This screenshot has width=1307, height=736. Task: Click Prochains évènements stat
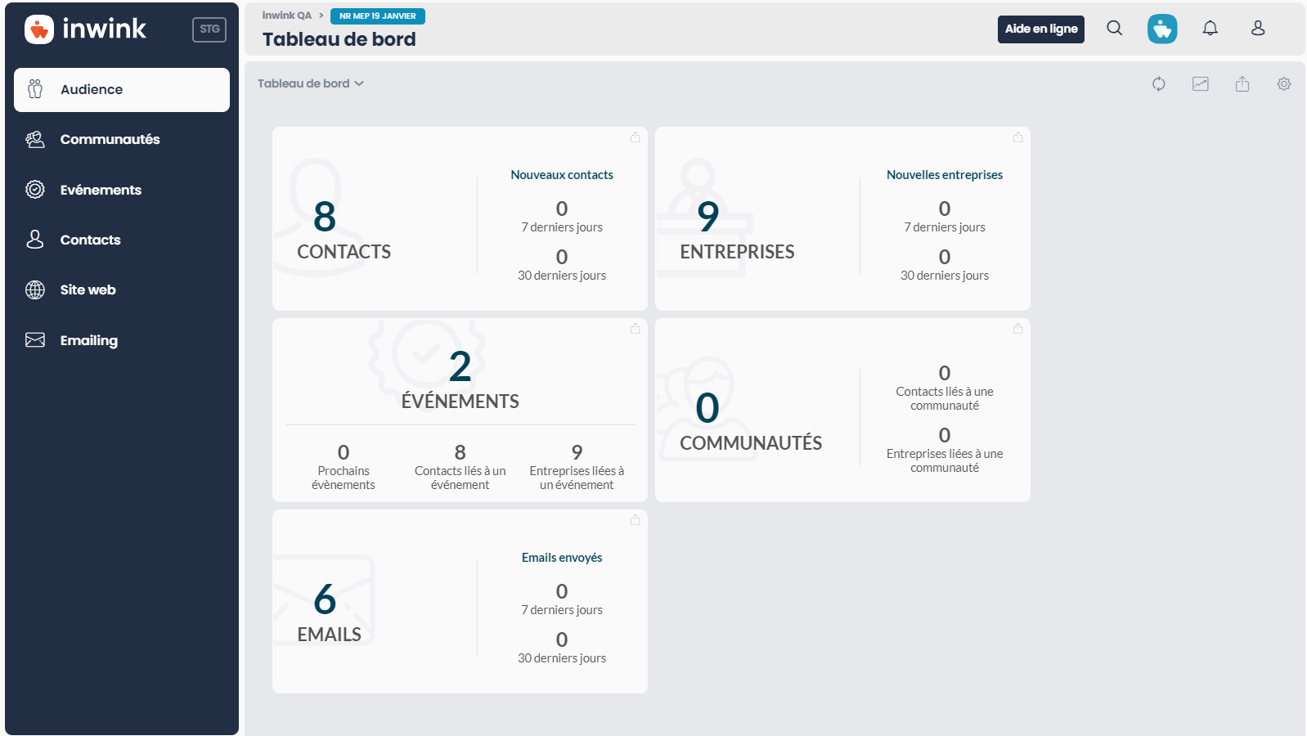tap(344, 468)
